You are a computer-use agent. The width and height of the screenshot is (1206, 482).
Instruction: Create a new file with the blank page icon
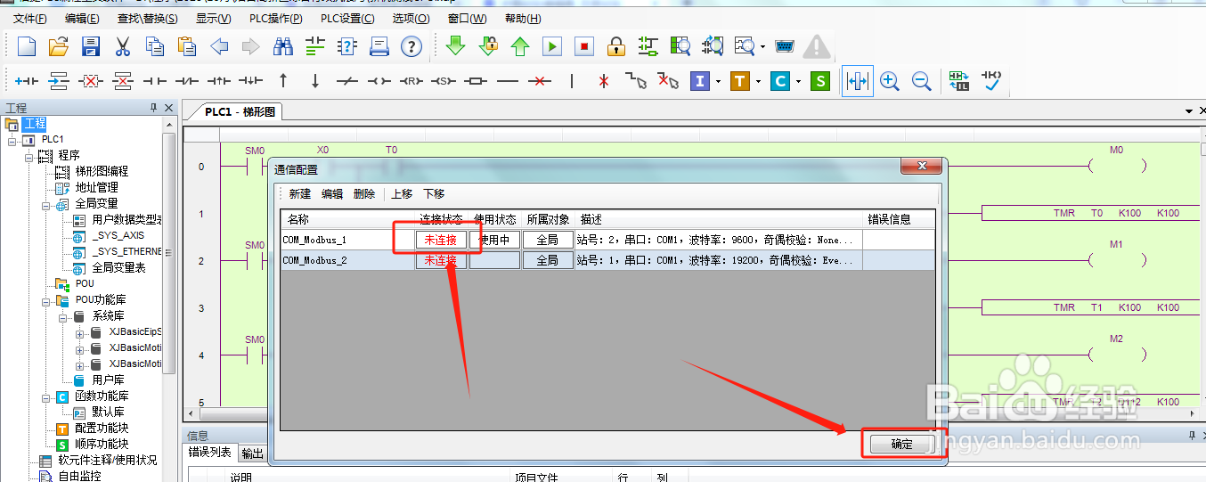[x=27, y=46]
